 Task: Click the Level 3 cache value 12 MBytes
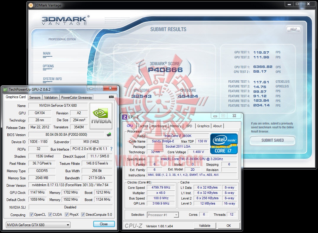coord(208,203)
